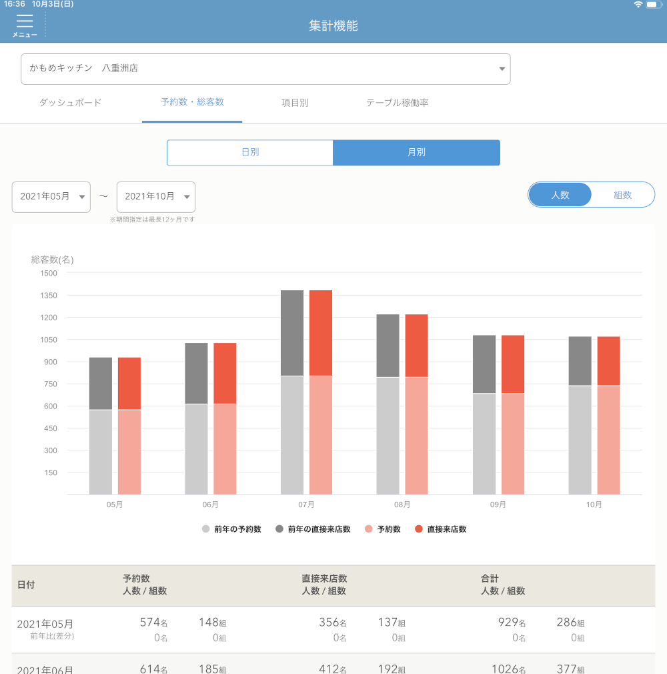Tap the battery status icon
The height and width of the screenshot is (674, 667).
(652, 5)
